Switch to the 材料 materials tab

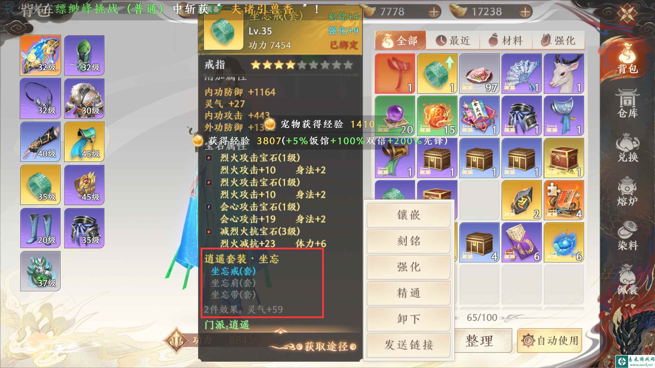point(506,40)
